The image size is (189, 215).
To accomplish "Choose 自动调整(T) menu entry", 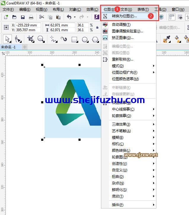I will click(129, 25).
